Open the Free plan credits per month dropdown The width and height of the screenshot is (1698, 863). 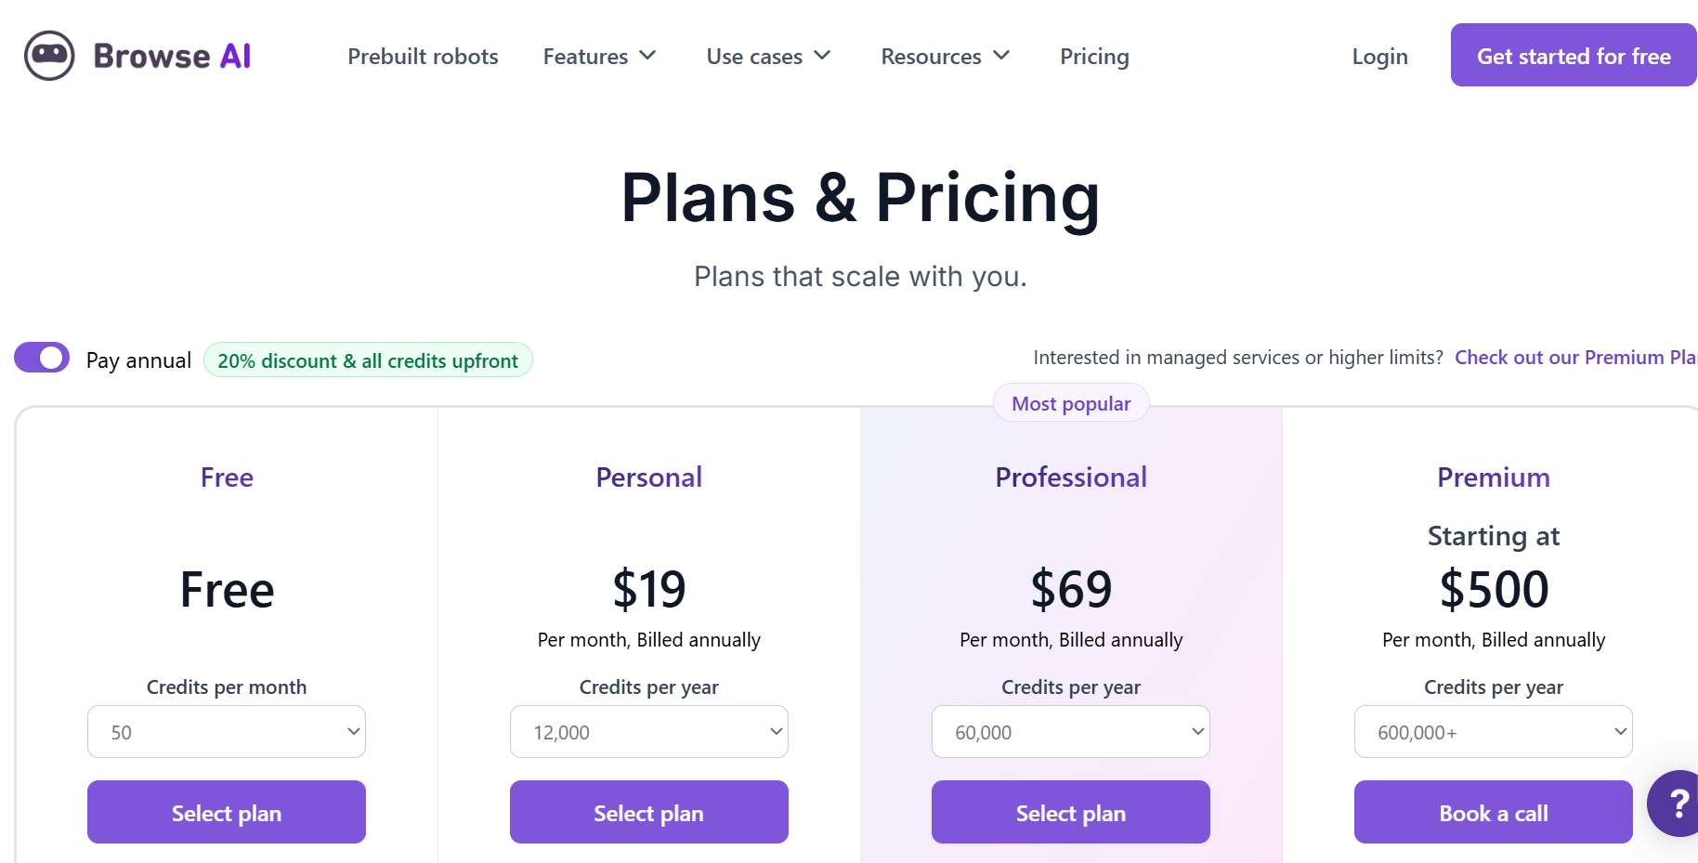click(226, 731)
